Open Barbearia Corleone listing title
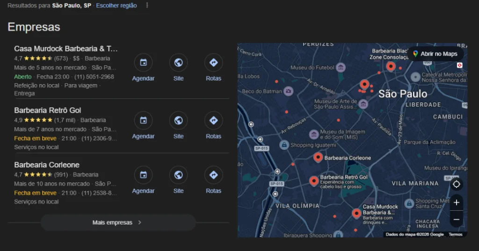 tap(47, 165)
